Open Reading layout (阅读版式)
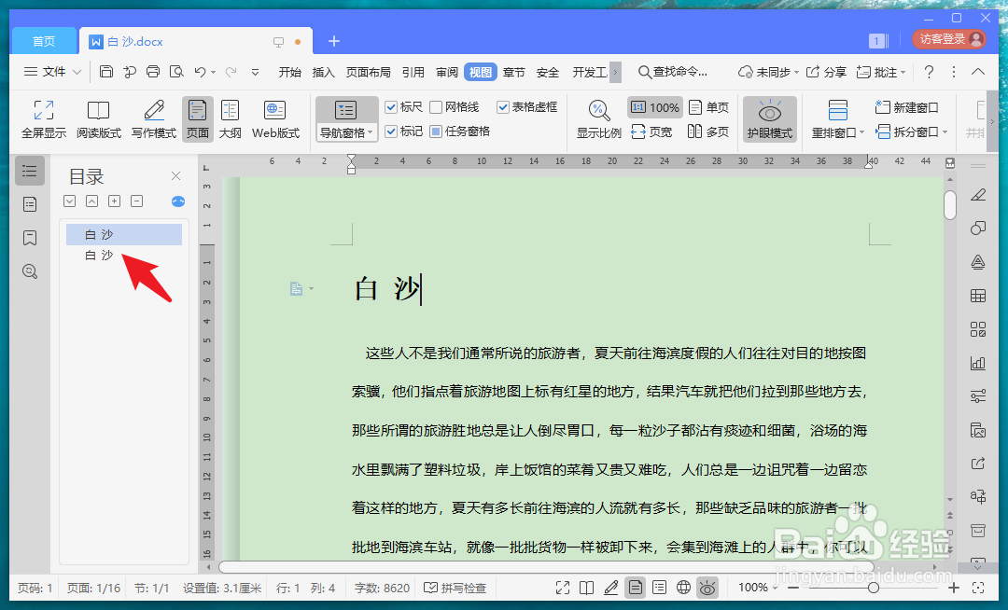 point(98,119)
